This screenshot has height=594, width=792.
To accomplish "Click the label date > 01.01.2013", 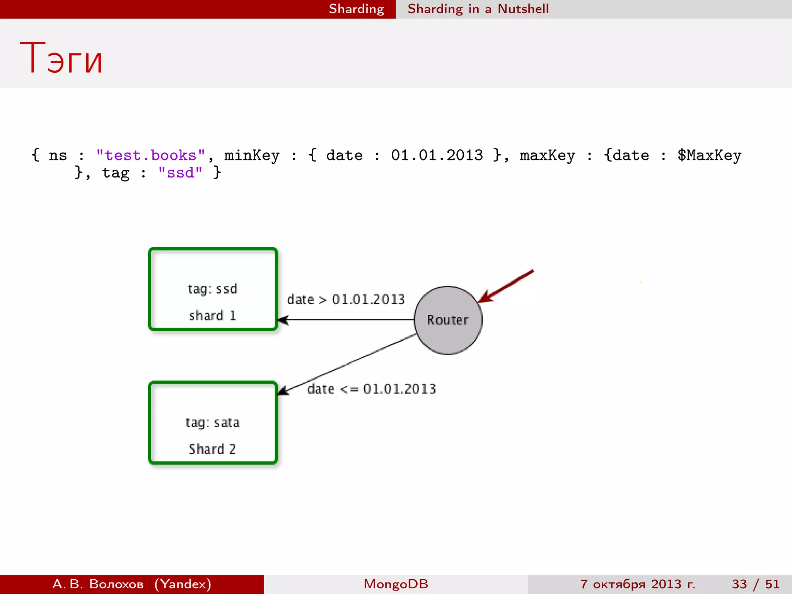I will 346,299.
